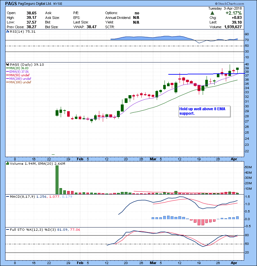Click the Volume 1,939,627 value
The width and height of the screenshot is (257, 266).
point(233,27)
